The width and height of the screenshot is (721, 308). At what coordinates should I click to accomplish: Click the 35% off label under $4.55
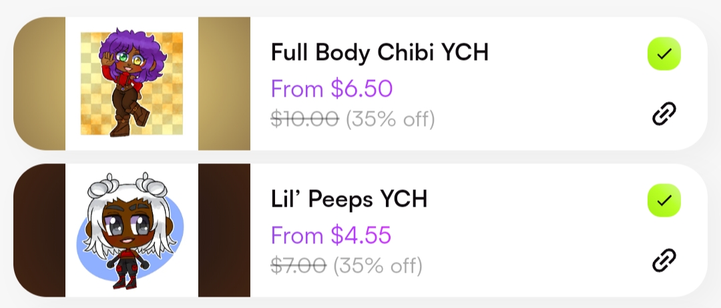378,266
